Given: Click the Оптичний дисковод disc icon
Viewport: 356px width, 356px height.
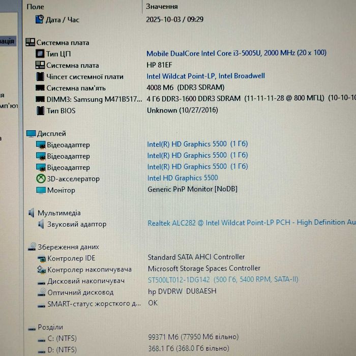Looking at the screenshot, I should point(42,292).
